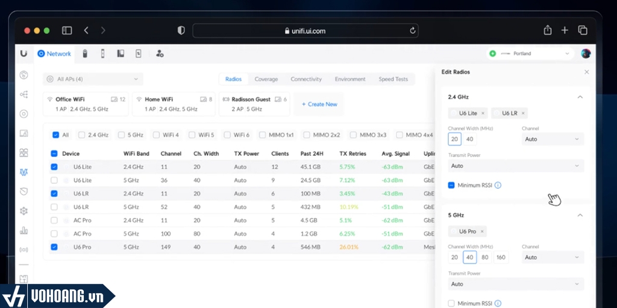Open the sidebar toggle in Safari toolbar

(x=67, y=31)
